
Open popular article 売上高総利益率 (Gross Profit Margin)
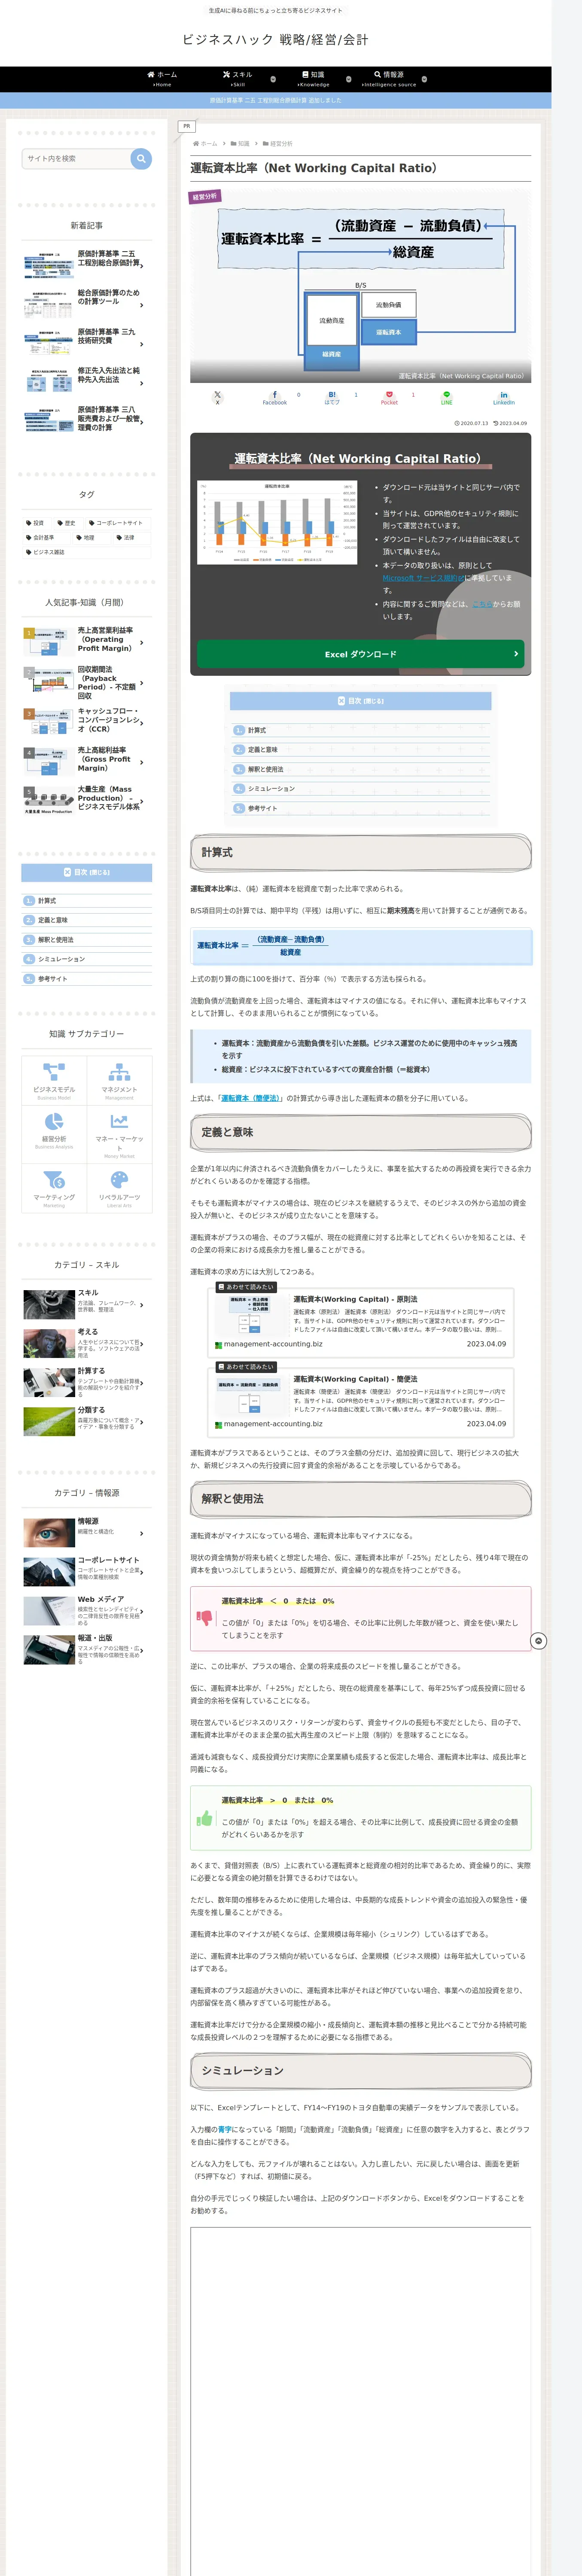84,761
